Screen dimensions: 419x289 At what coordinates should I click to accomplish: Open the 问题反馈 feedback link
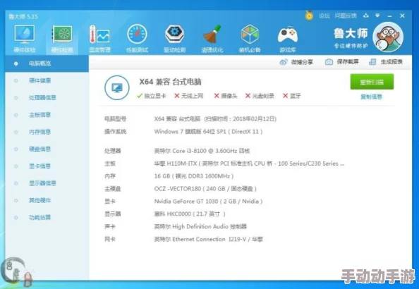[346, 16]
